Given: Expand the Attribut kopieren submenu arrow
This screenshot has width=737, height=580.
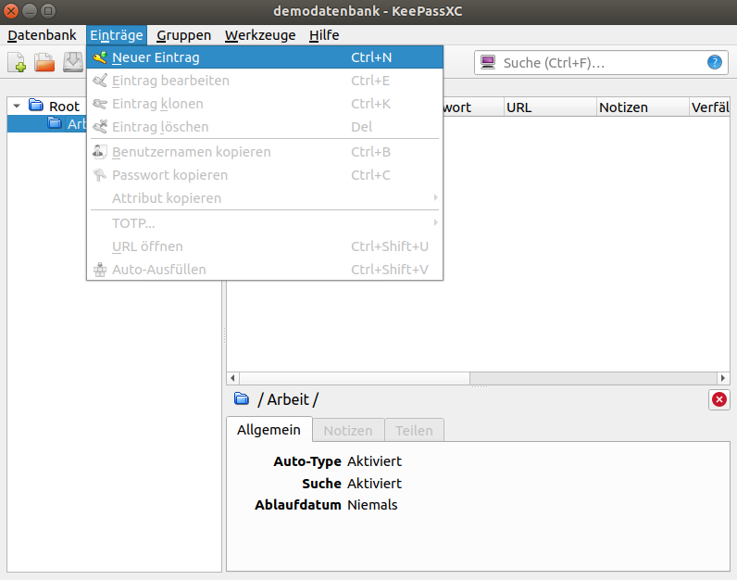Looking at the screenshot, I should [x=435, y=198].
